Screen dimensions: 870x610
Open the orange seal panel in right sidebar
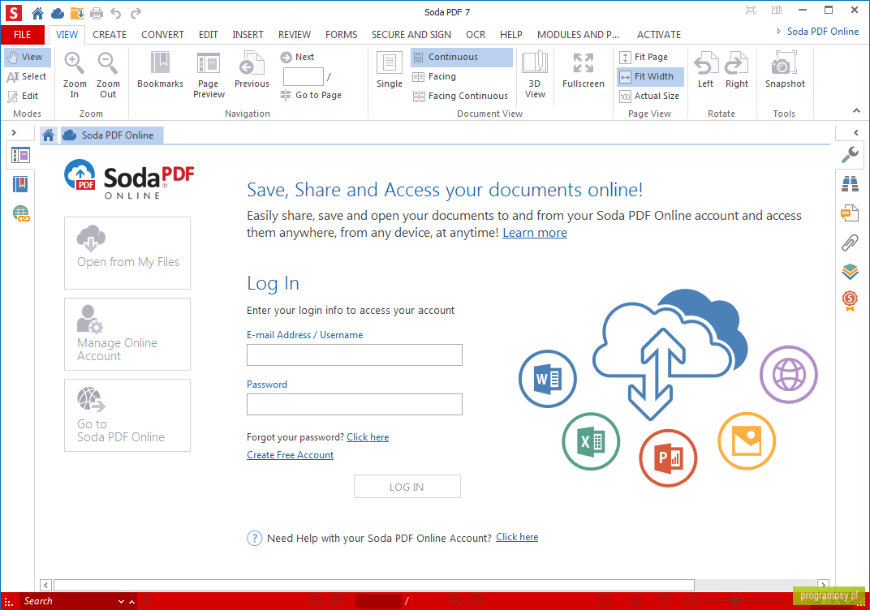850,301
